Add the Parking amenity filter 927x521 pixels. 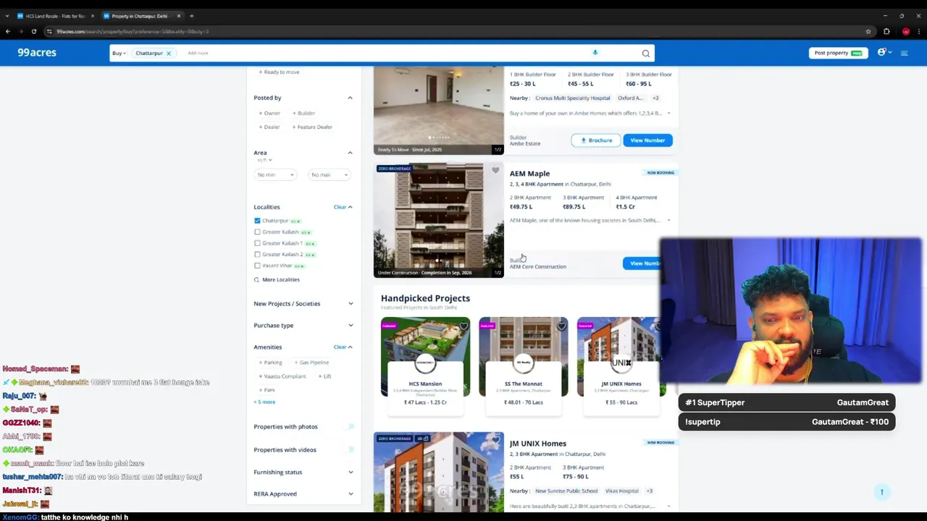point(271,363)
